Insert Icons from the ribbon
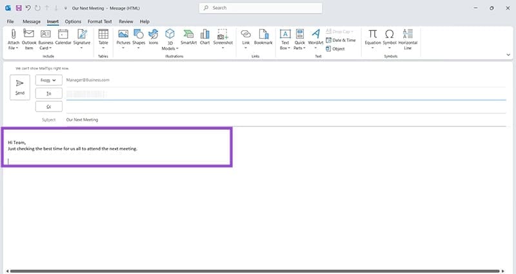 [x=154, y=37]
